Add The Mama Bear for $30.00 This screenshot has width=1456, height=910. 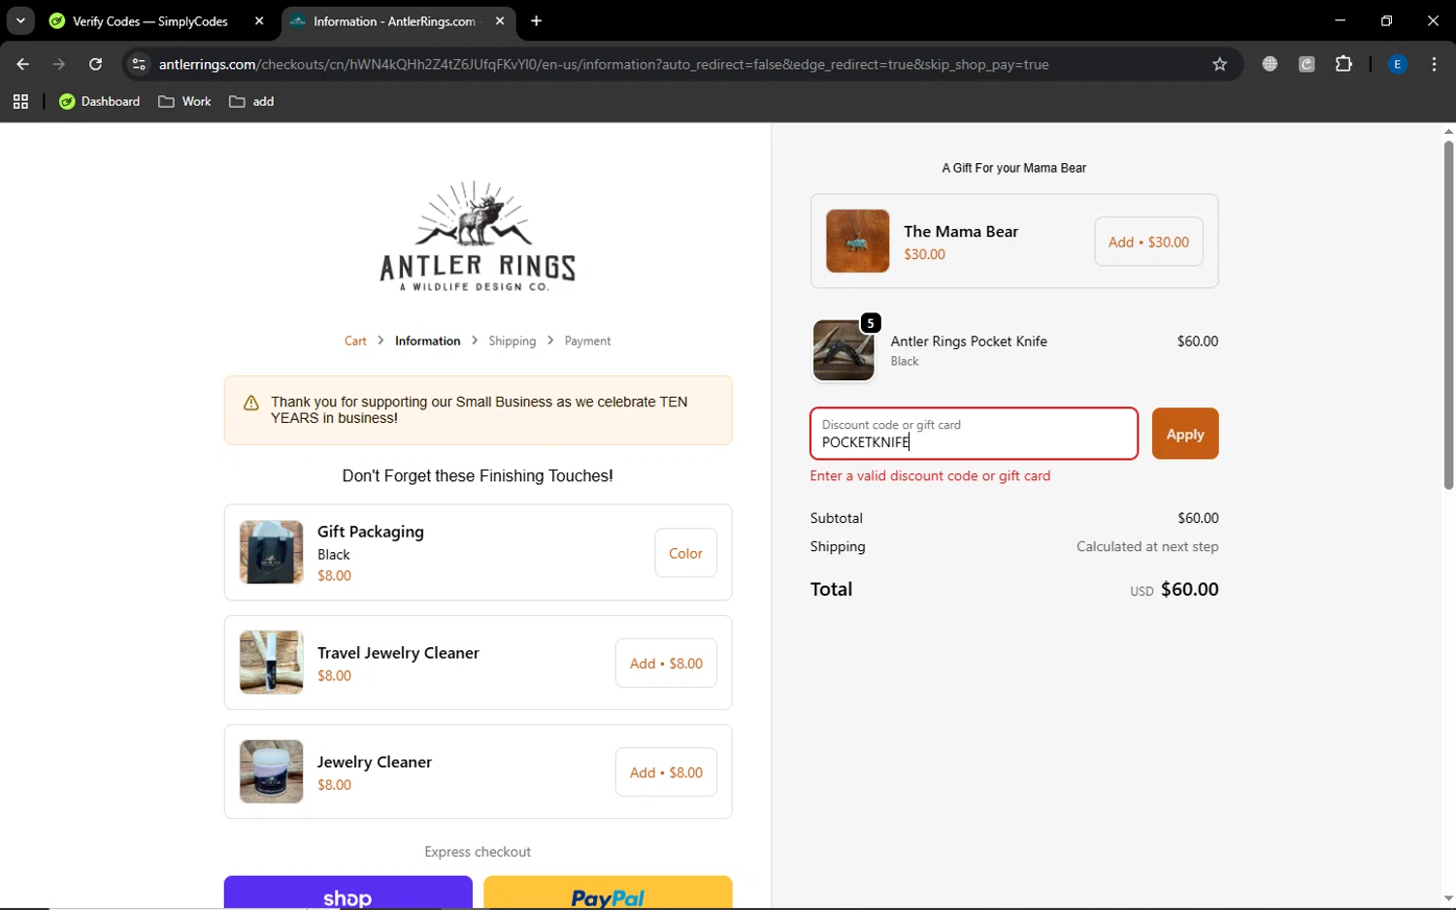pyautogui.click(x=1148, y=242)
